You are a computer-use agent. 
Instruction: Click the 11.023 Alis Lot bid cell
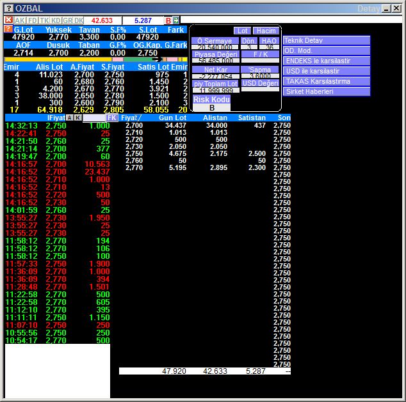pos(51,75)
